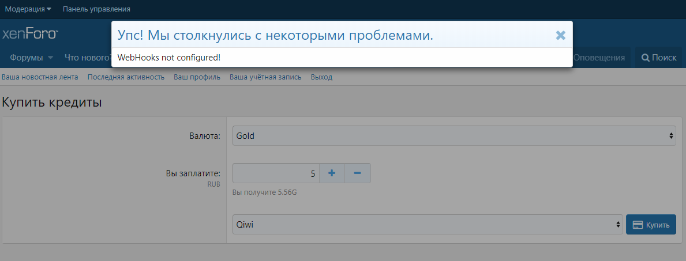Open Панель управления link
686x261 pixels.
pyautogui.click(x=96, y=9)
